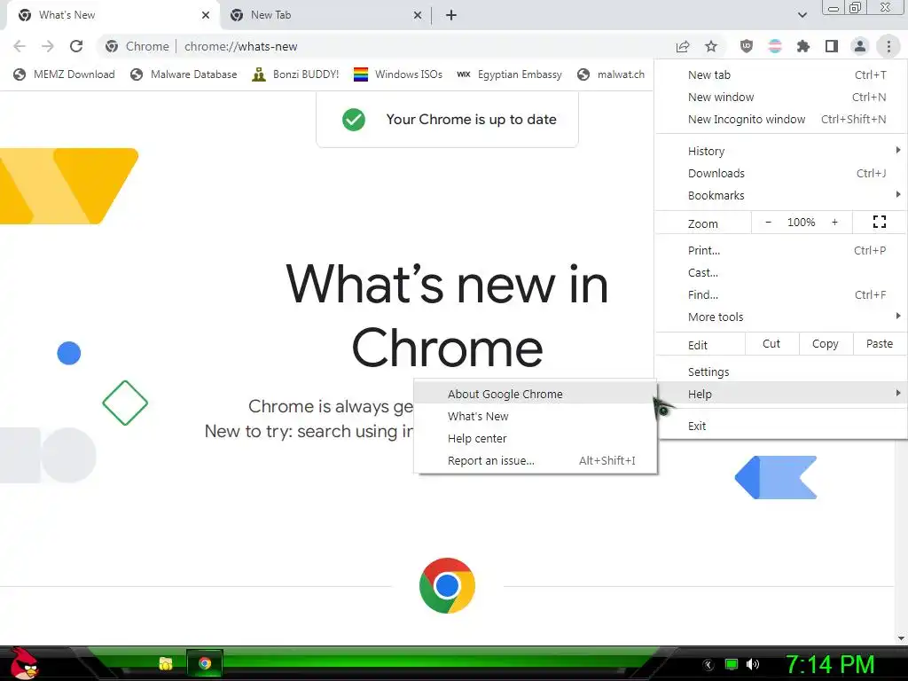
Task: Open Malware Database bookmark
Action: pyautogui.click(x=184, y=74)
